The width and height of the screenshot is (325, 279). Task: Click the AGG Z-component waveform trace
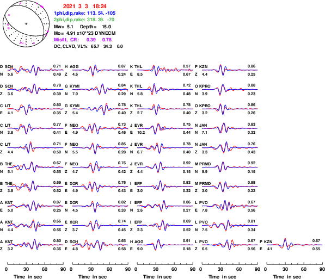(x=100, y=70)
